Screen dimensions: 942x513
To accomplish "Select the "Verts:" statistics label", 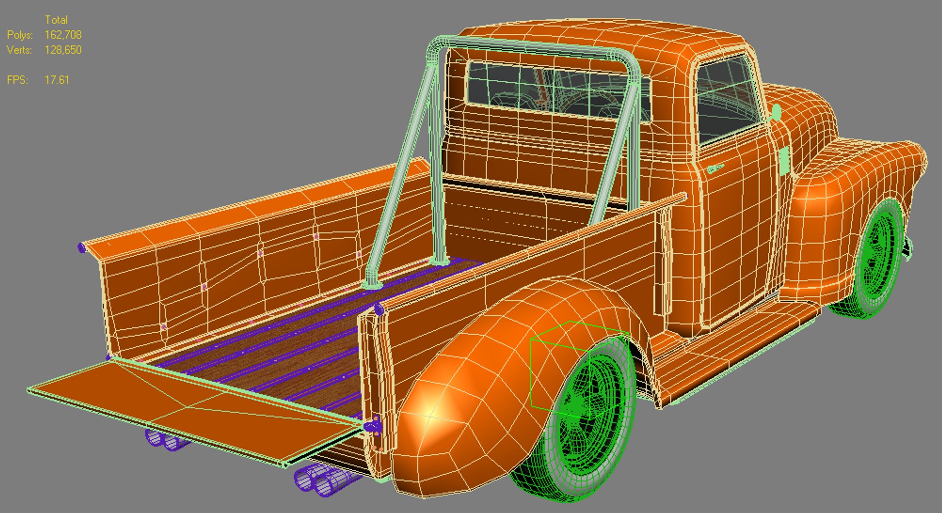I will pos(19,50).
